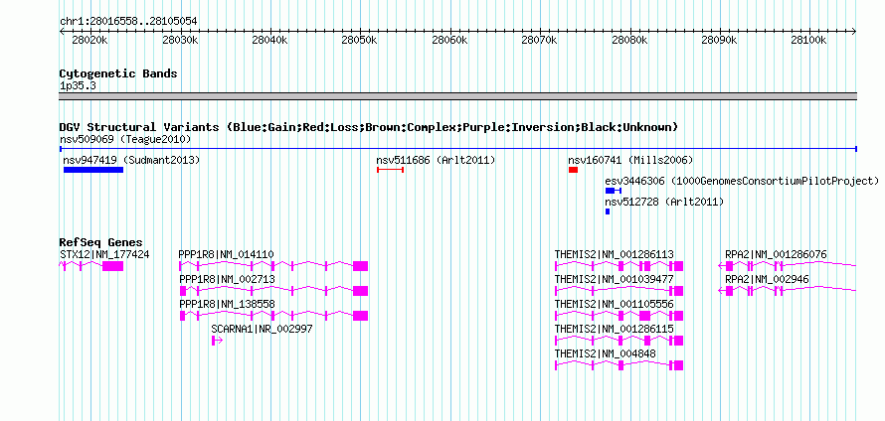
Task: Open the nsv511686 (Arlt2011) label
Action: (436, 160)
